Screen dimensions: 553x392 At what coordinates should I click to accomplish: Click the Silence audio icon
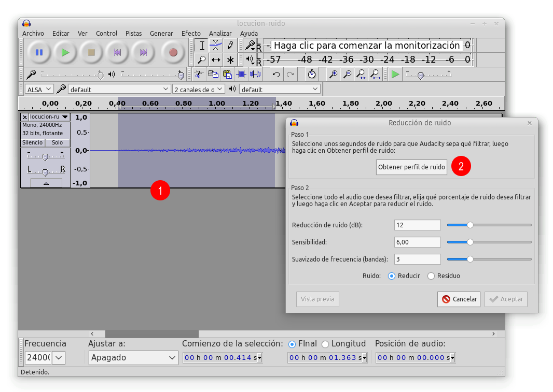point(255,75)
